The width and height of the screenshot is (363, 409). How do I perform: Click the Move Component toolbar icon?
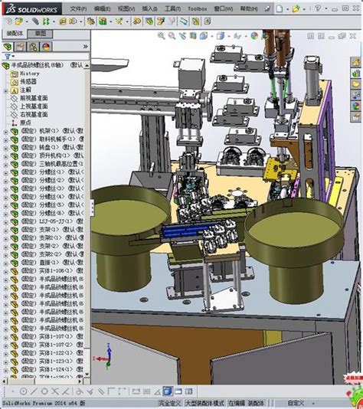tap(74, 21)
